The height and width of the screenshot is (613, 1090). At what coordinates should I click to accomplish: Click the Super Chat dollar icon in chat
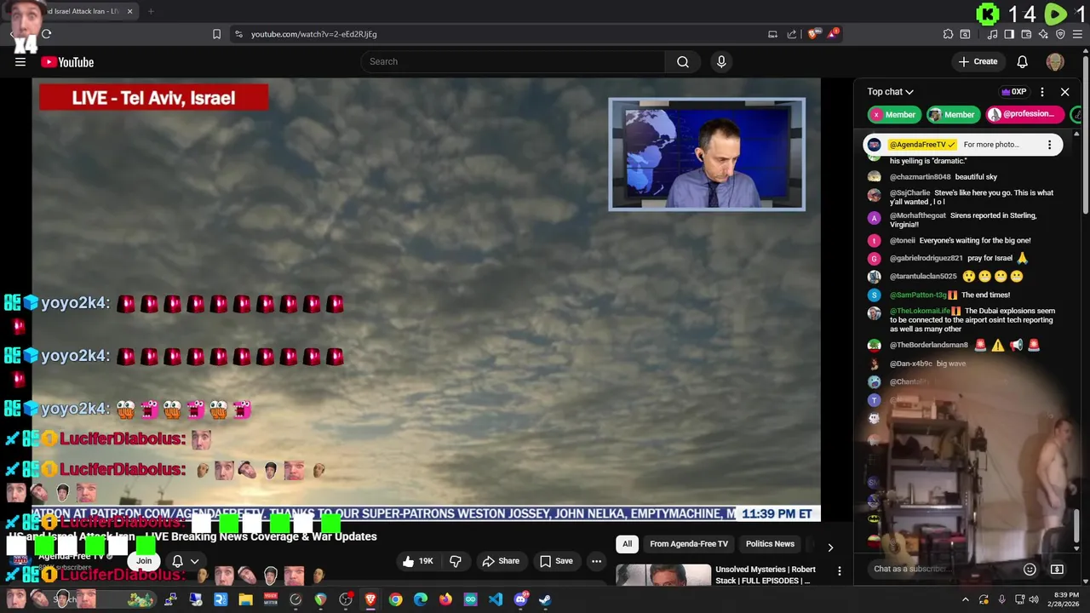click(x=1057, y=569)
